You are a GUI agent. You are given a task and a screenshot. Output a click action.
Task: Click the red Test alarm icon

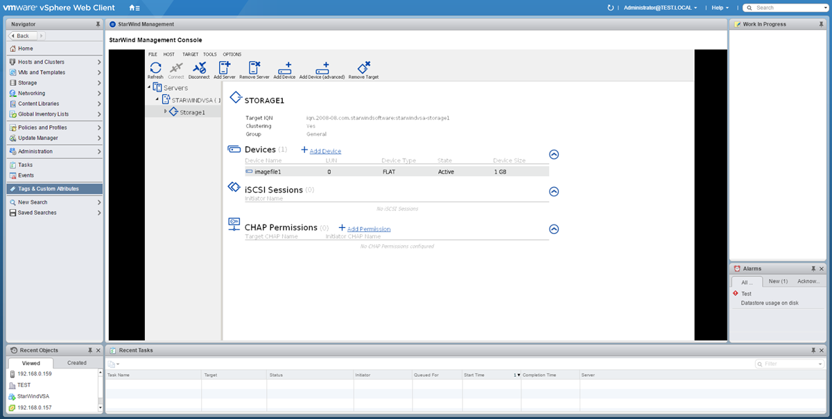736,294
